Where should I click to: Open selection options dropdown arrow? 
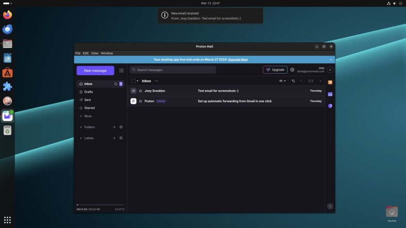pyautogui.click(x=137, y=81)
